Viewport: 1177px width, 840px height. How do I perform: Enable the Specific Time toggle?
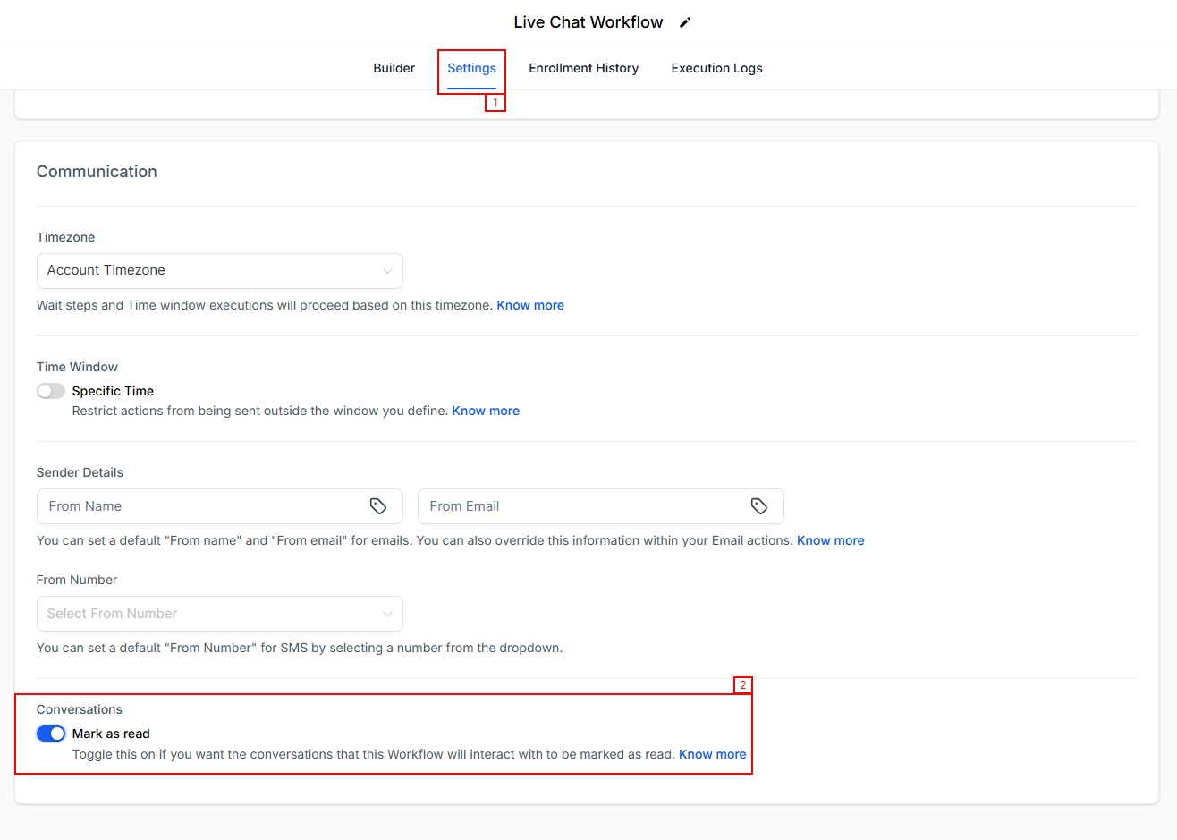[x=51, y=391]
